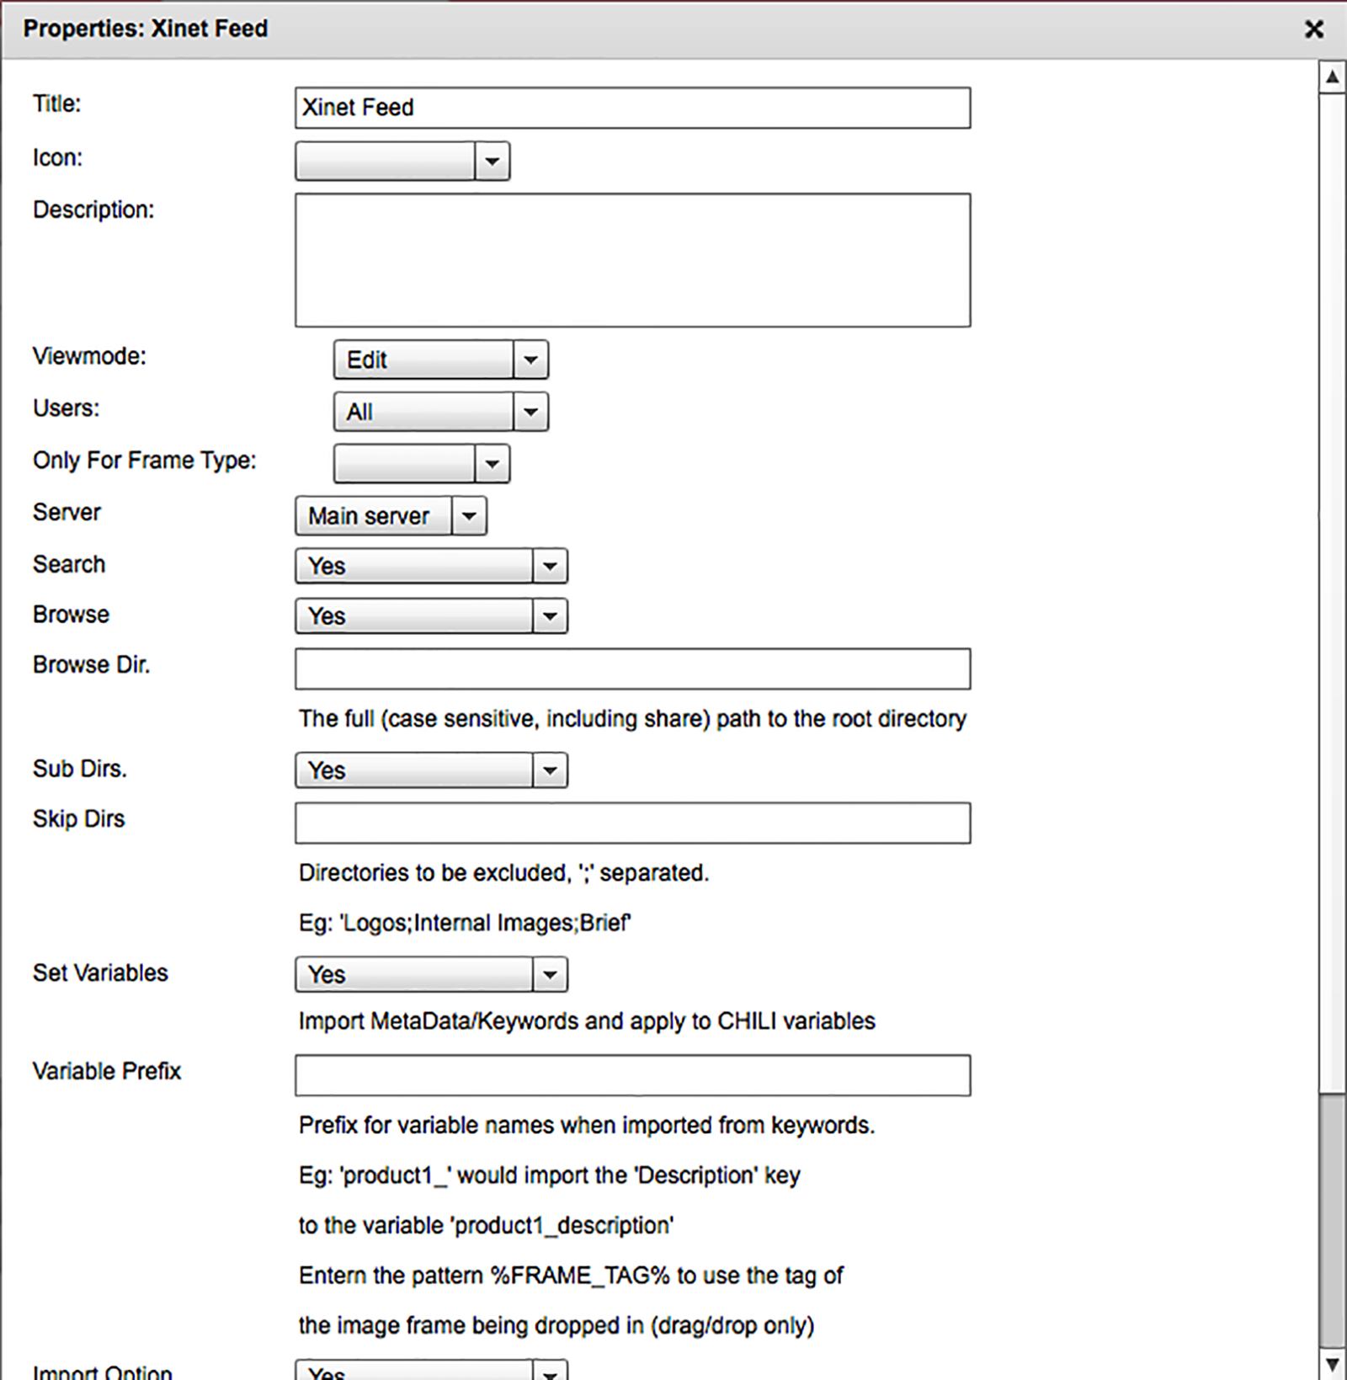This screenshot has height=1380, width=1347.
Task: Open the Search Yes dropdown
Action: click(431, 566)
